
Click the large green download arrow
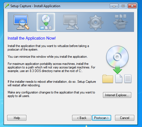(118, 70)
